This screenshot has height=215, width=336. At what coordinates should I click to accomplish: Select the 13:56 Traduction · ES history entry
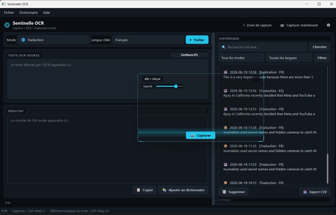273,93
